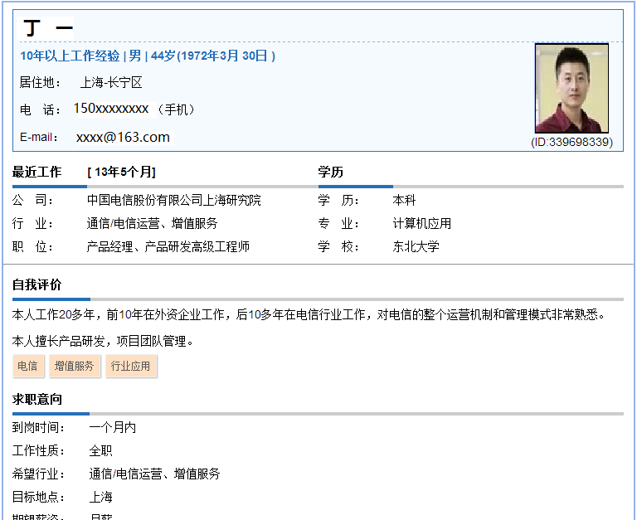Click the email address xxxx@163.com

[x=123, y=137]
